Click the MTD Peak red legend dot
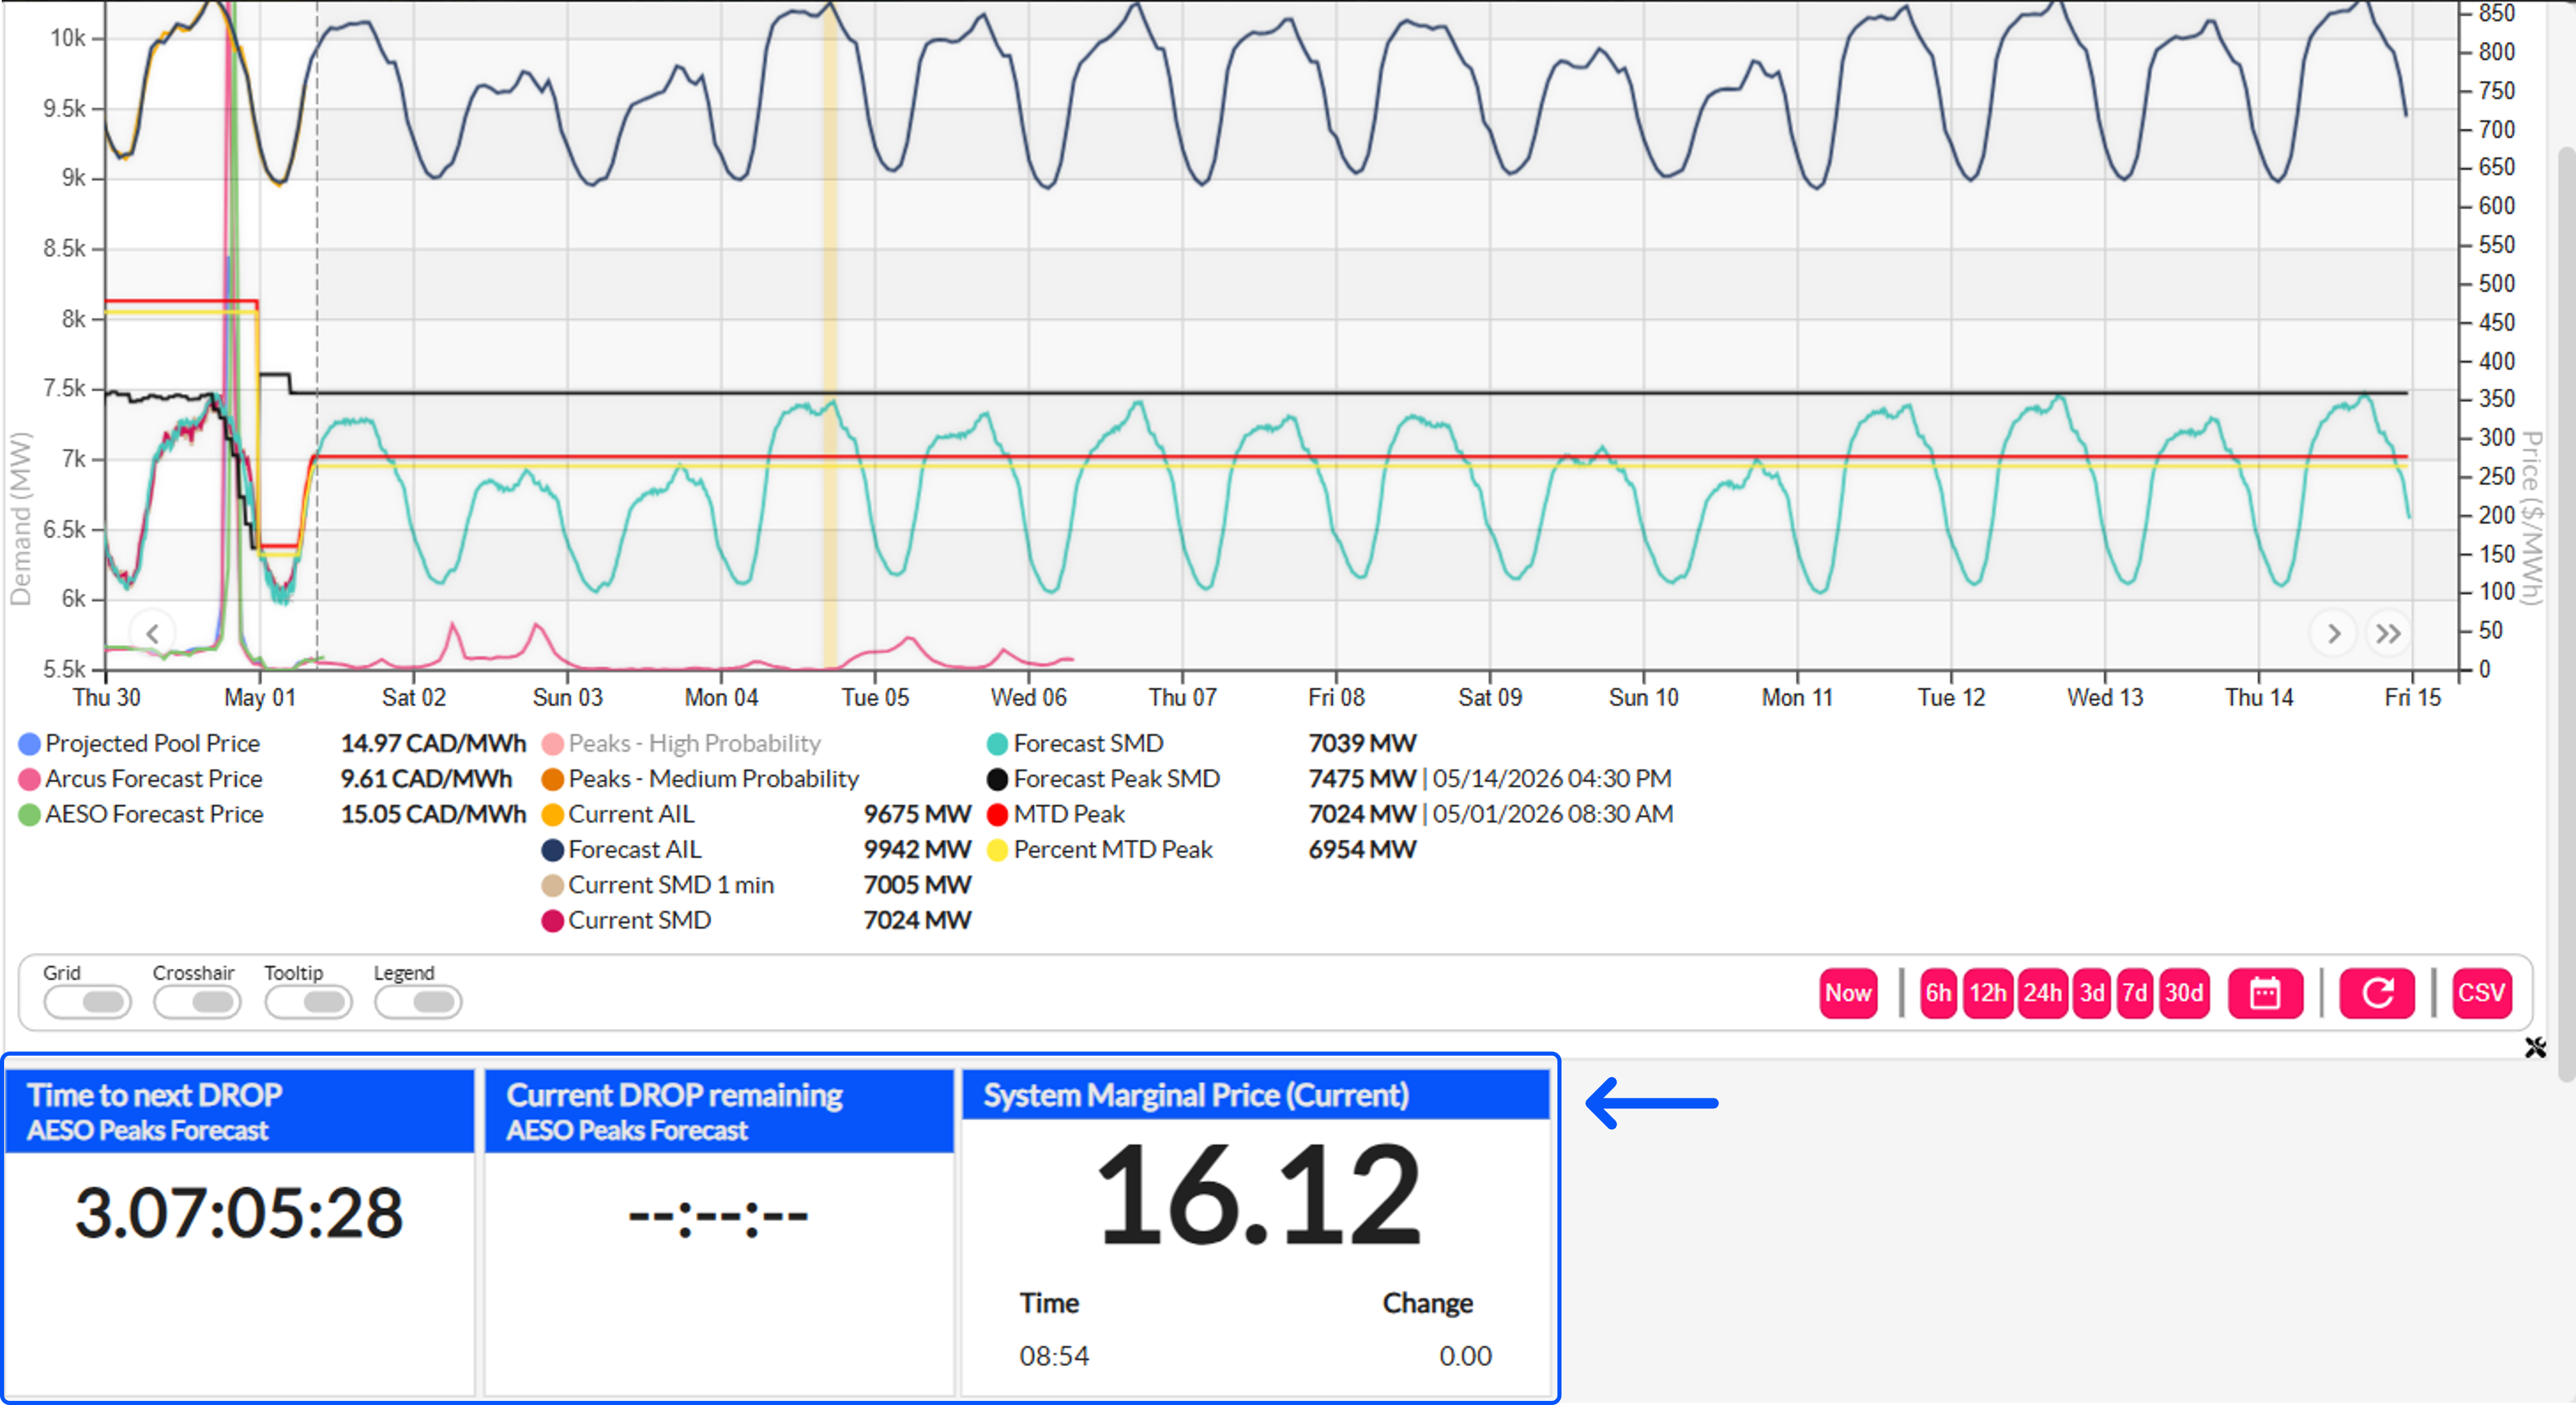This screenshot has width=2576, height=1405. (997, 815)
